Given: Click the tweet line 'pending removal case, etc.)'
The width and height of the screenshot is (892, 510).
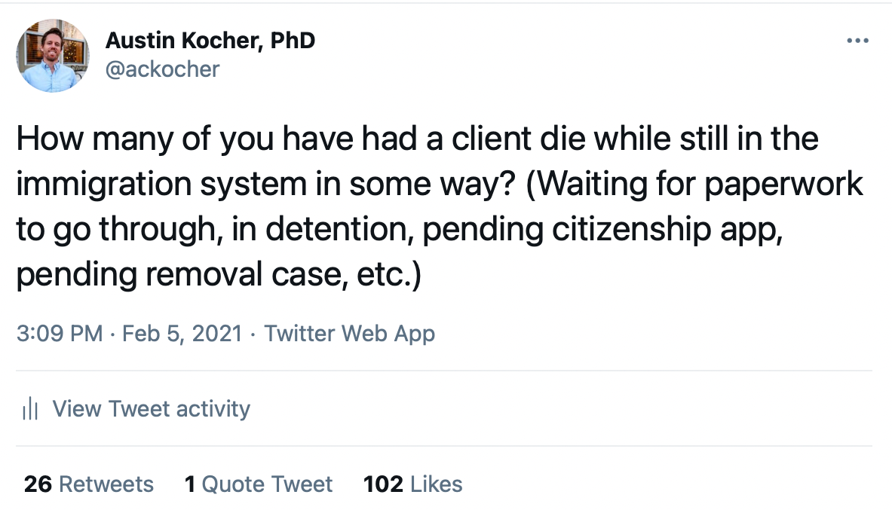Looking at the screenshot, I should (219, 274).
